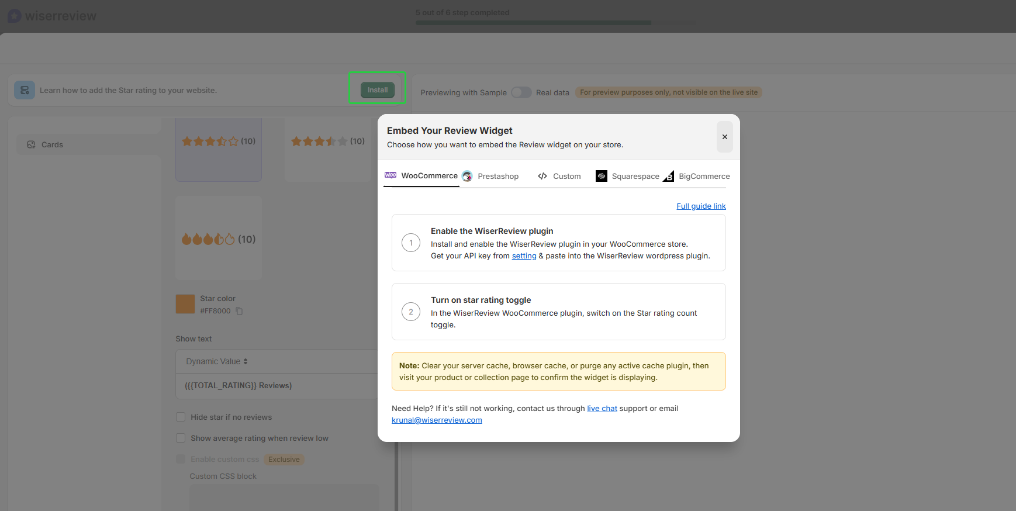Click the step completion progress bar
The width and height of the screenshot is (1016, 511).
(556, 23)
